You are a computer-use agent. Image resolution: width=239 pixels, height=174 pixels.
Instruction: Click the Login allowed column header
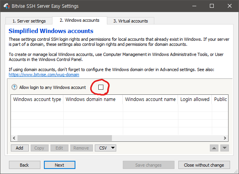tap(195, 99)
